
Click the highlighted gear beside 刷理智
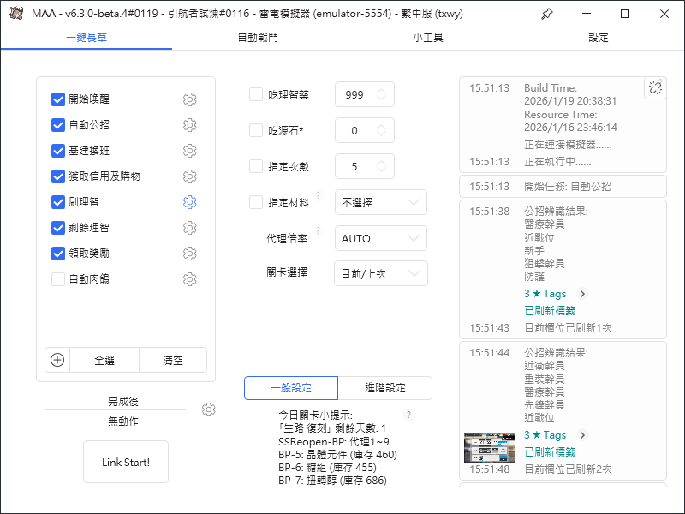tap(190, 202)
